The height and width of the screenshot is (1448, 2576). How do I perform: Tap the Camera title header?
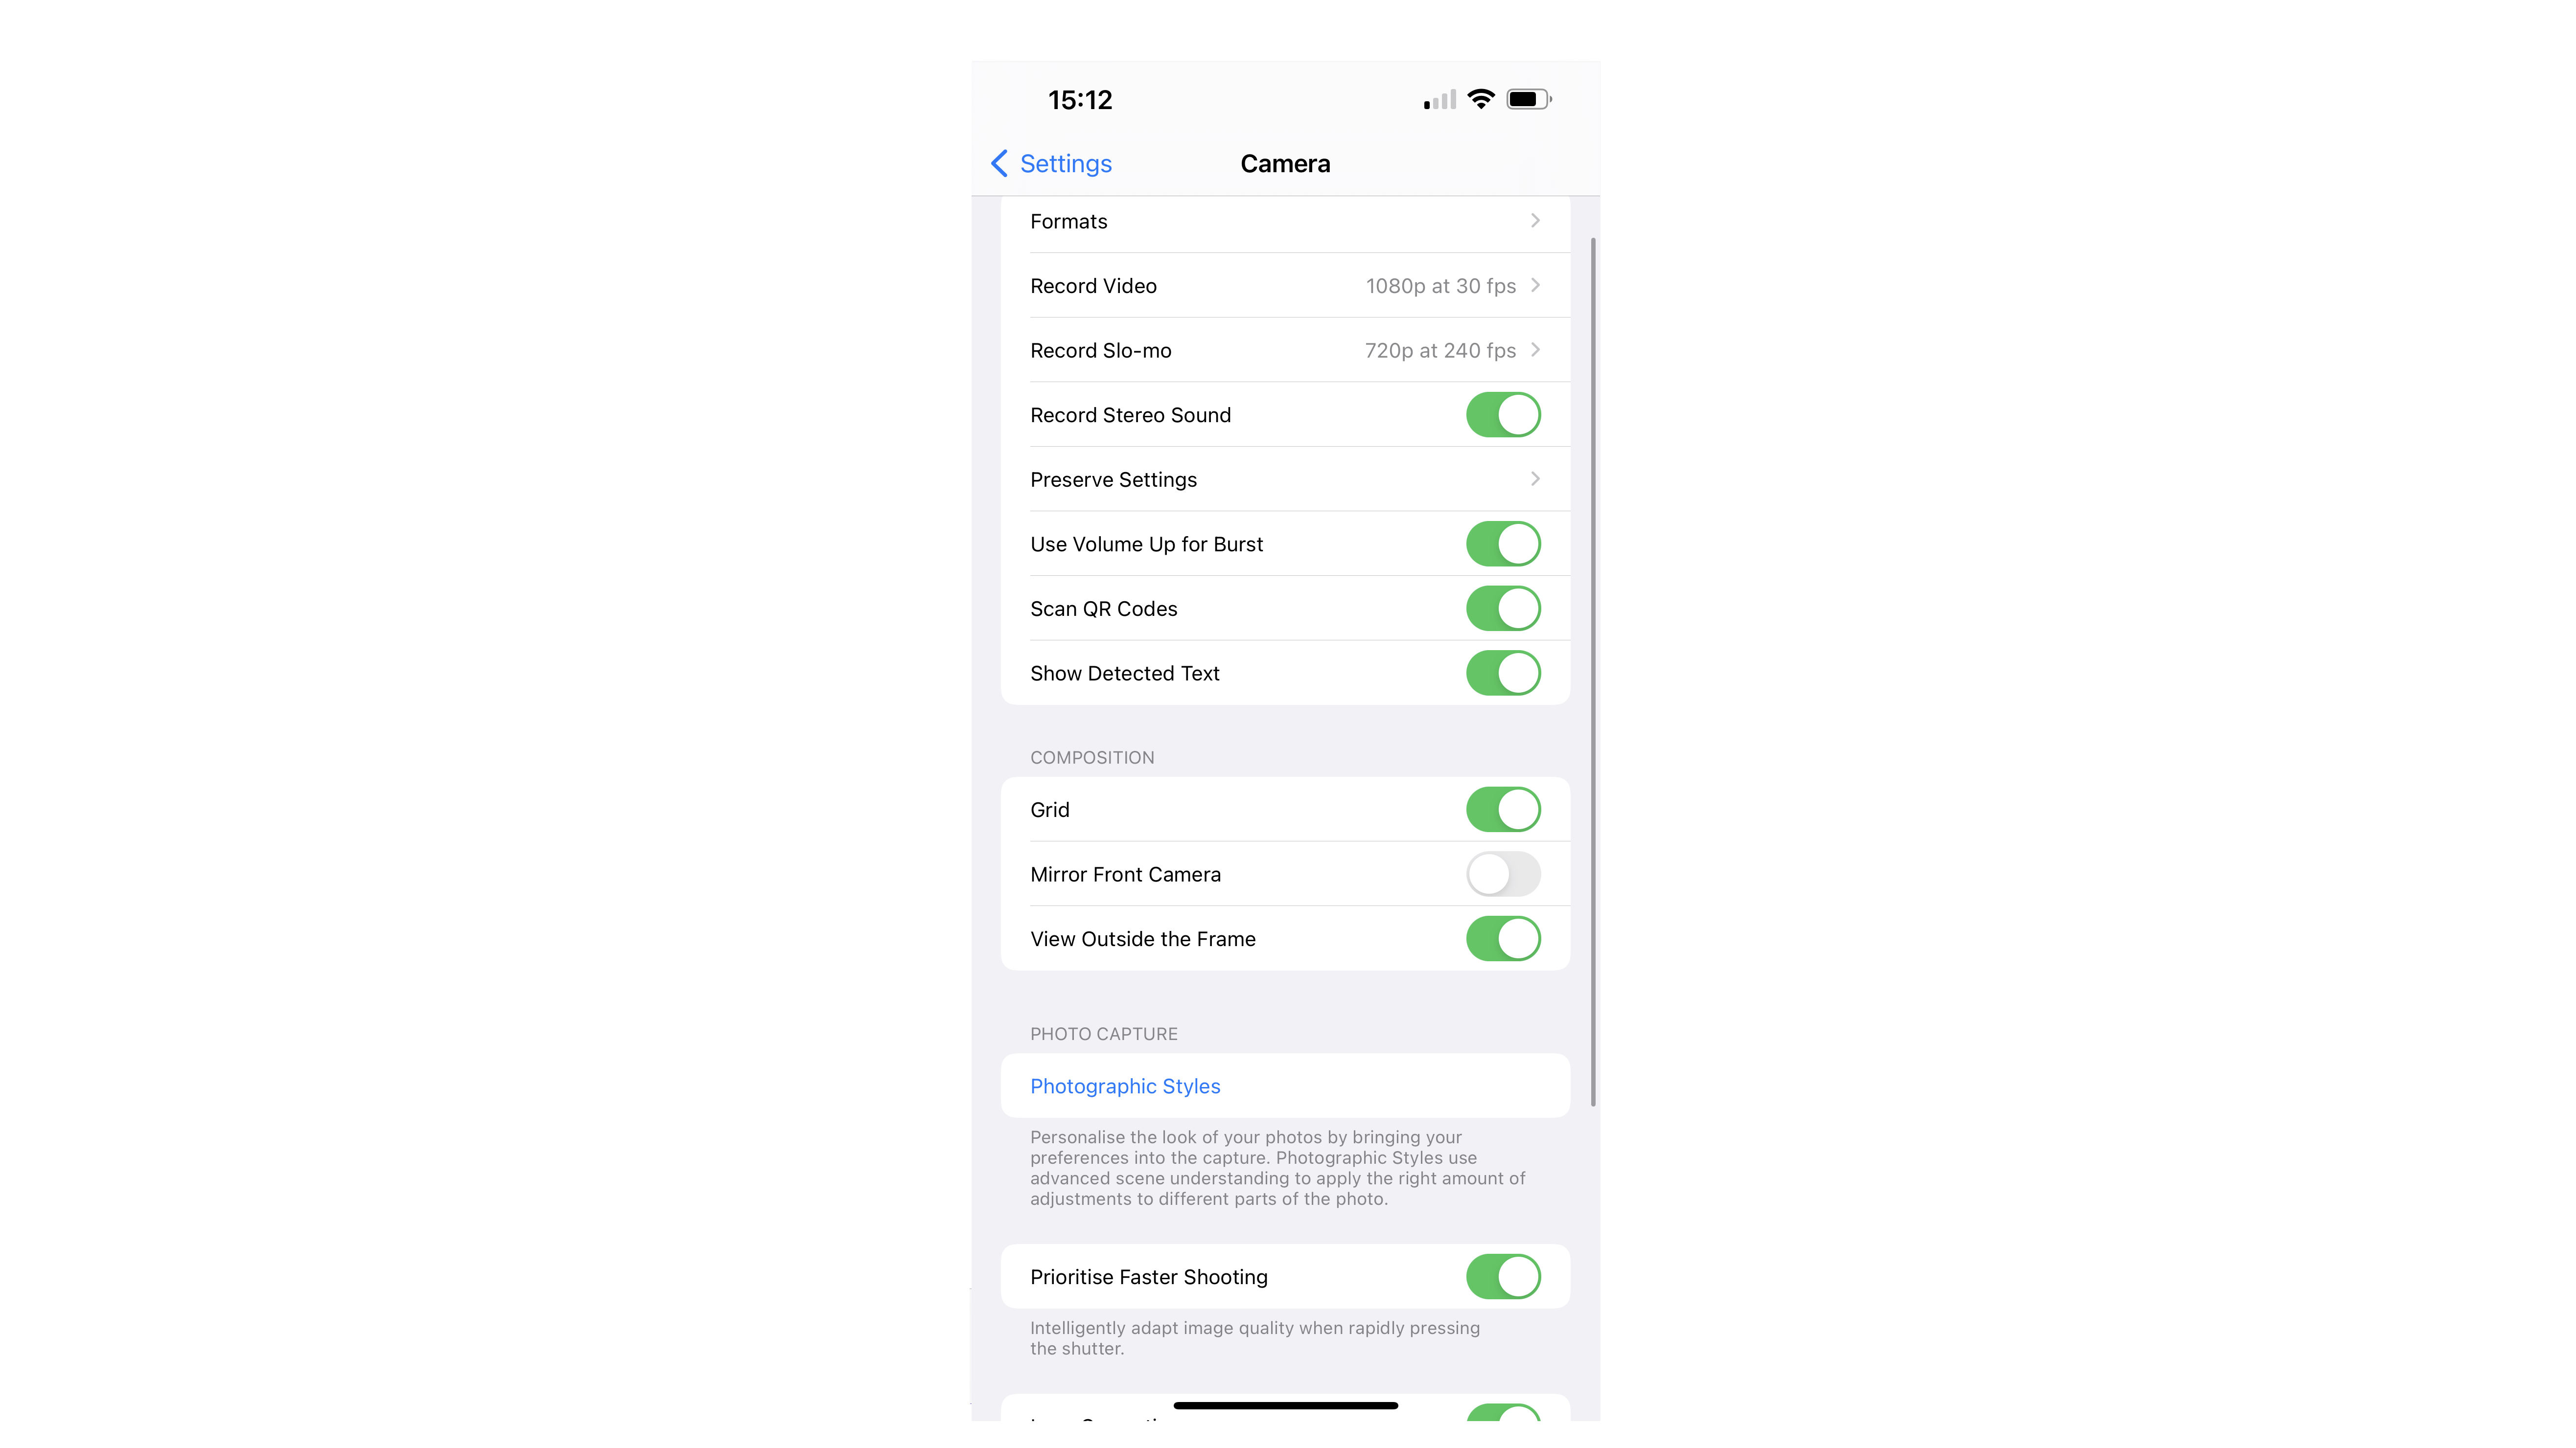pos(1286,163)
